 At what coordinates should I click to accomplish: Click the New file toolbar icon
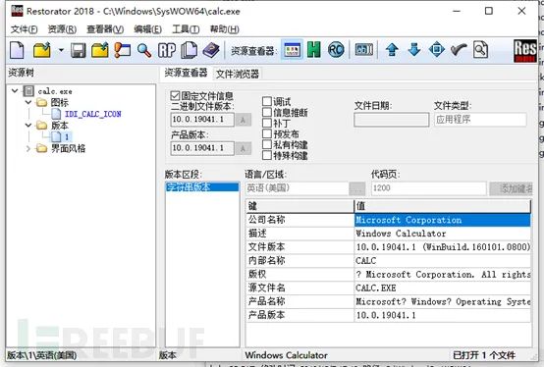tap(17, 50)
